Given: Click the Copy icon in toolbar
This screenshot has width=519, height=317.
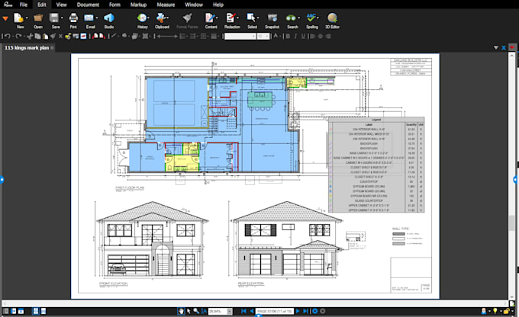Looking at the screenshot, I should pyautogui.click(x=37, y=37).
